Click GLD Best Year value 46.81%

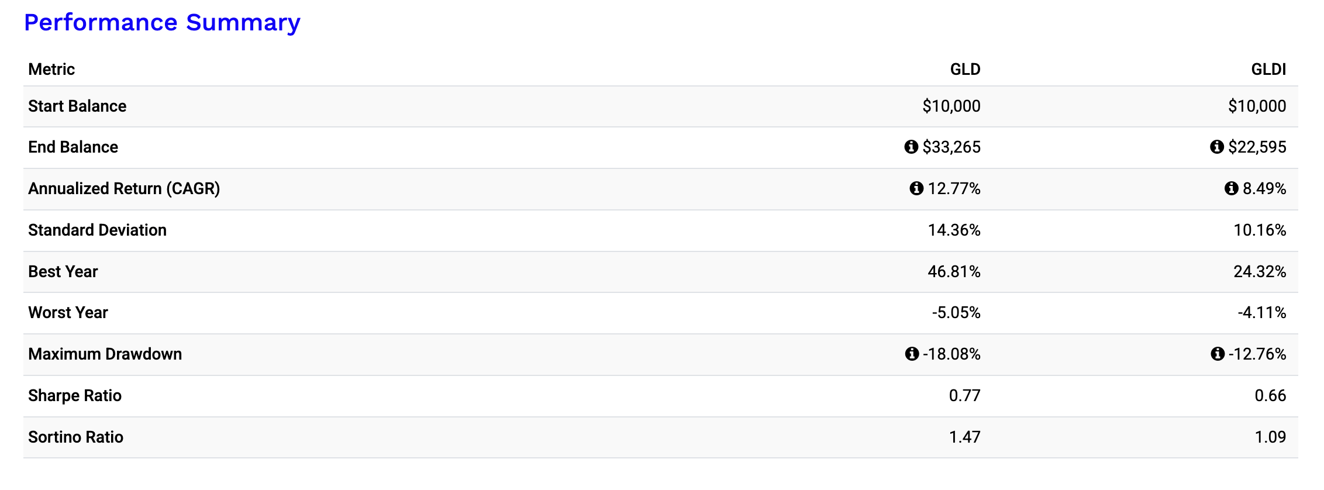point(954,271)
